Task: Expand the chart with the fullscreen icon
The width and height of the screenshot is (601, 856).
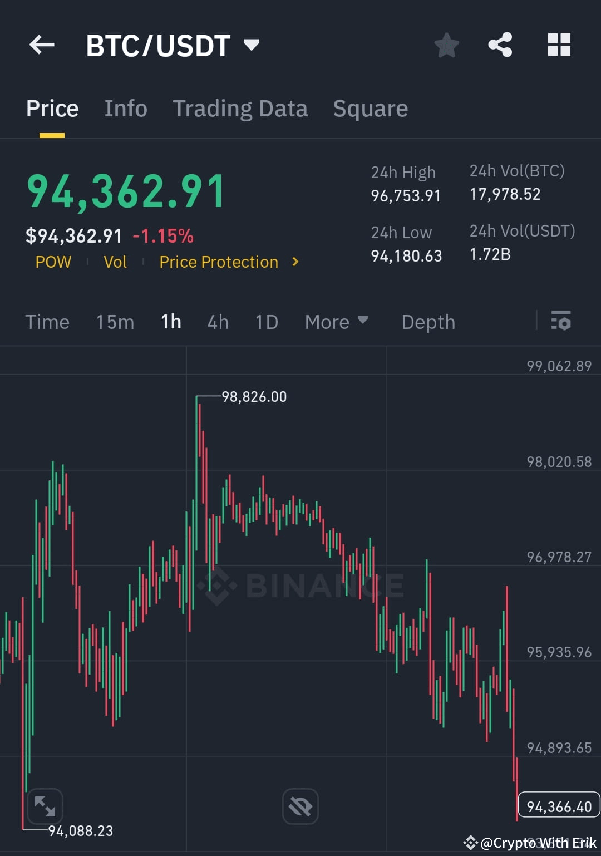Action: (45, 805)
